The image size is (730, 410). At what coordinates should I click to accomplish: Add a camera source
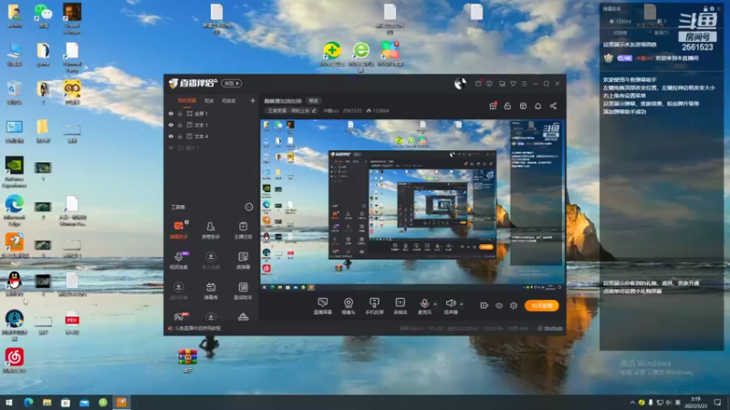coord(349,306)
